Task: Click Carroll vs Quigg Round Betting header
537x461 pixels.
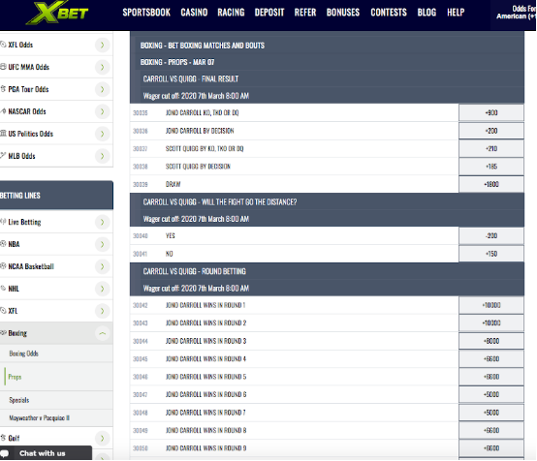Action: [195, 271]
